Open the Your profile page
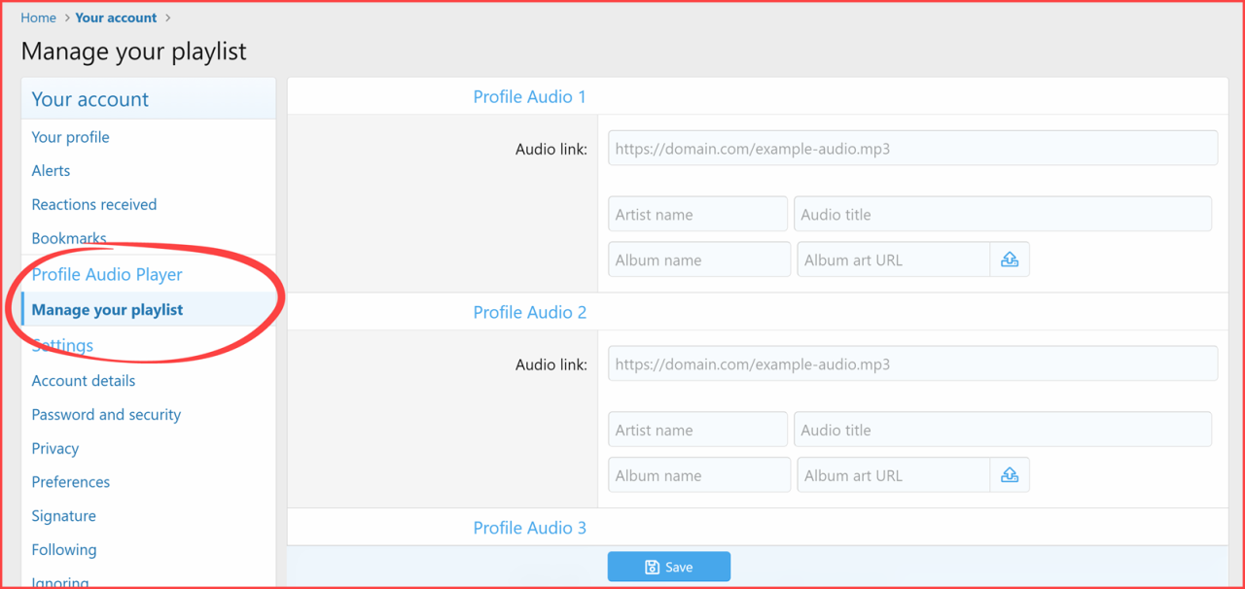The image size is (1245, 589). click(70, 137)
